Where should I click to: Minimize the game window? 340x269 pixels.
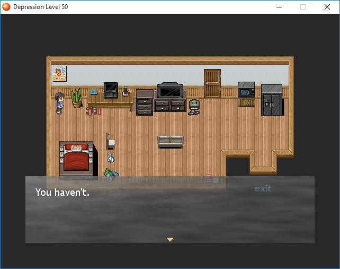click(279, 7)
